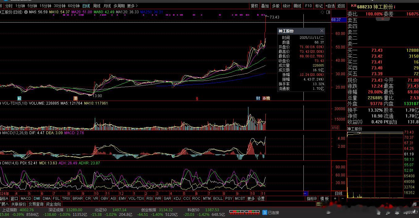Click the panel layout icon beside the diamond

coord(328,12)
